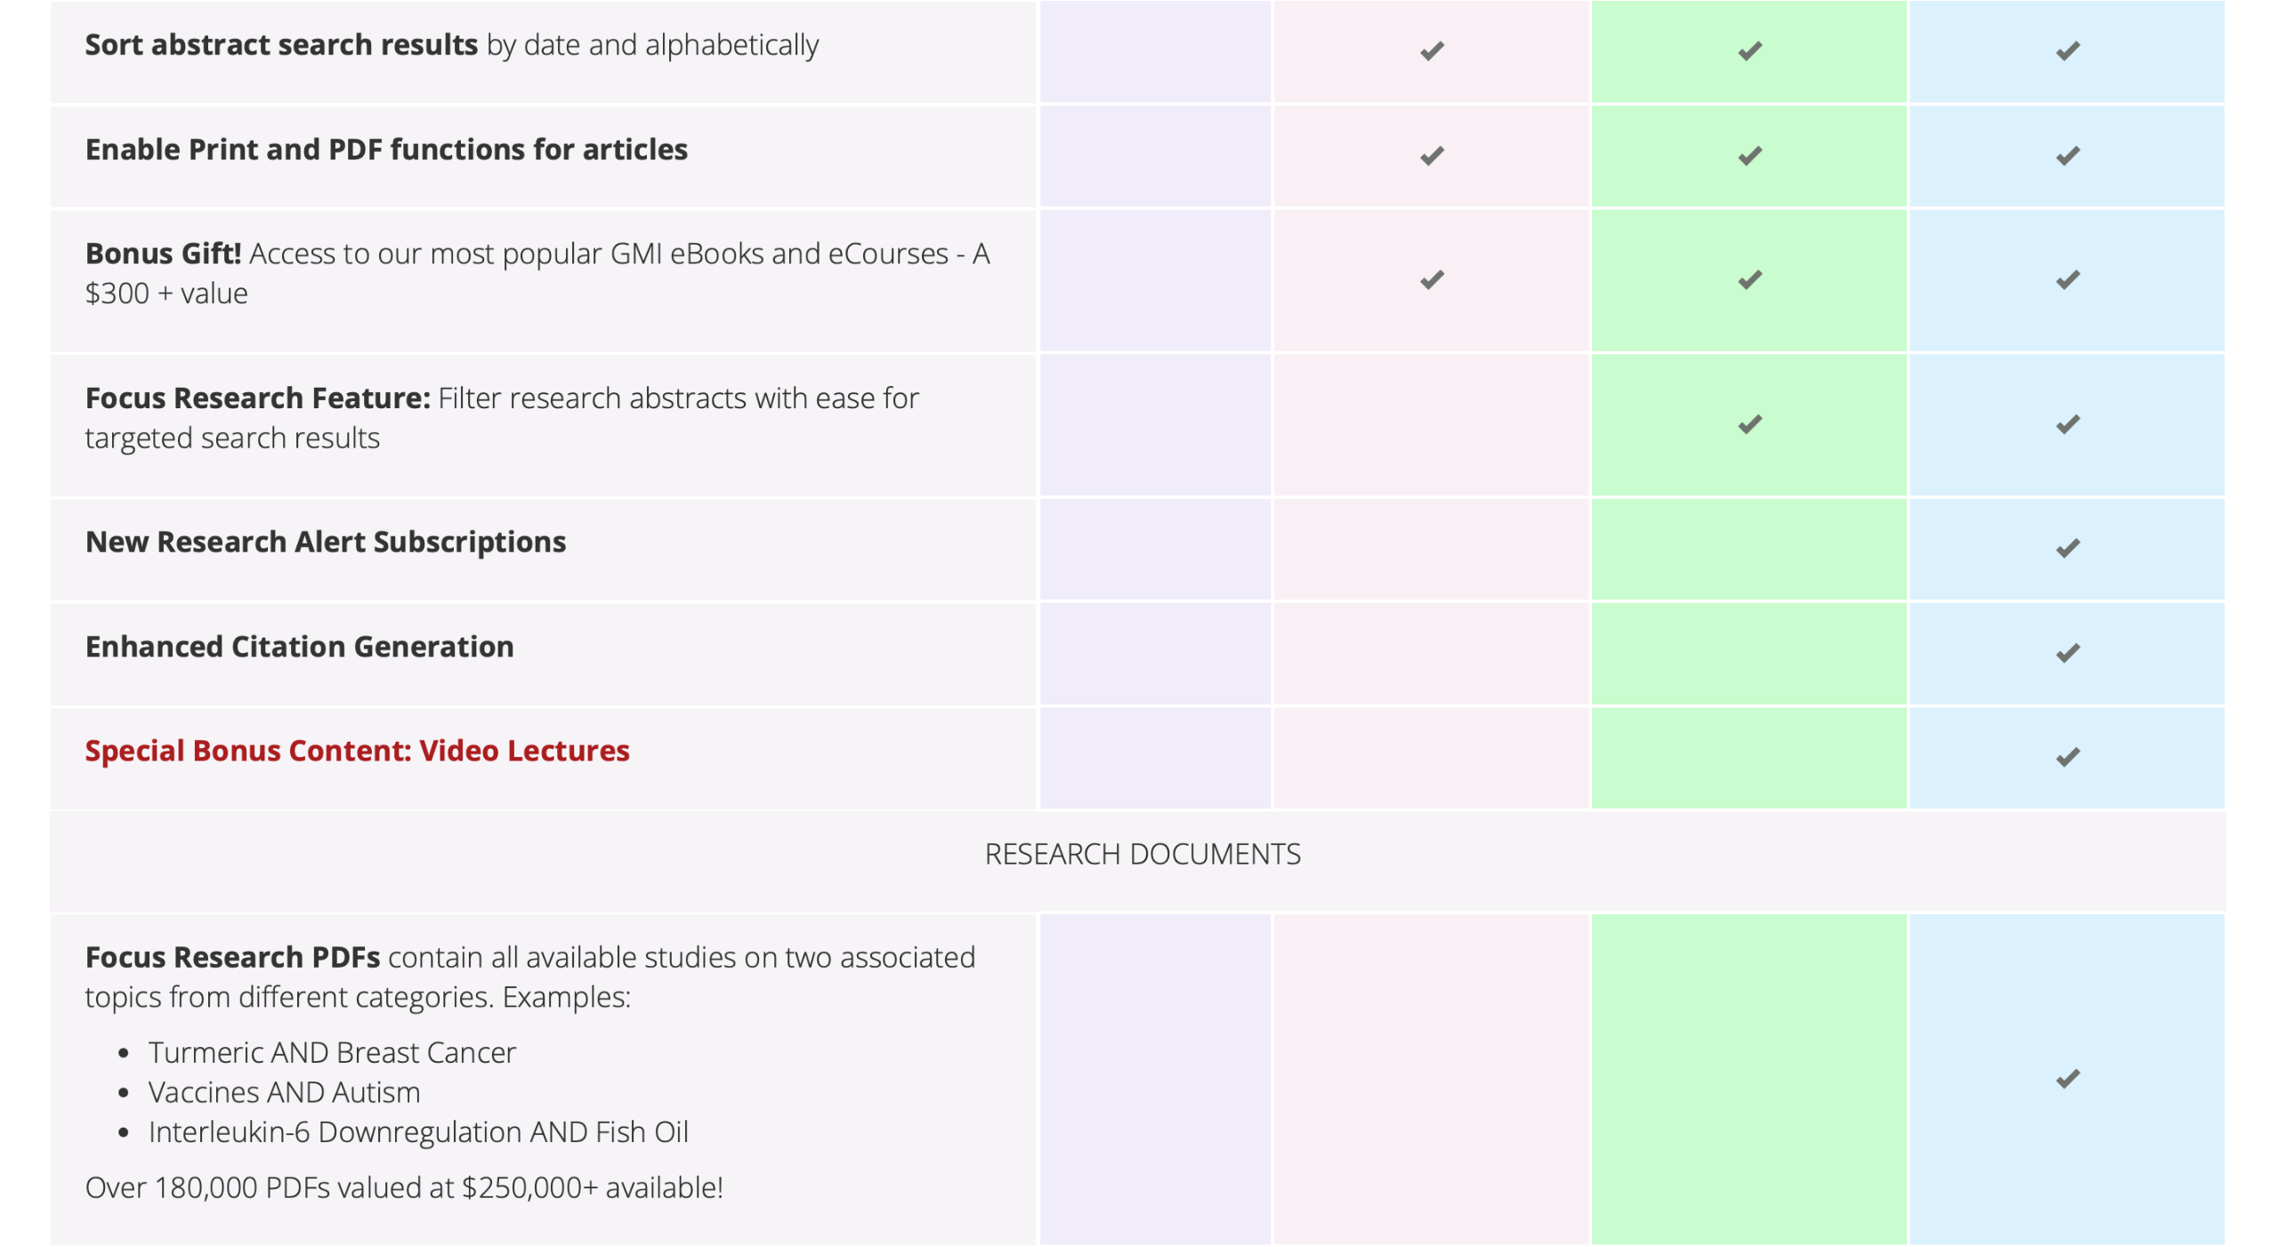
Task: Click the Enhanced Citation Generation label
Action: coord(299,647)
